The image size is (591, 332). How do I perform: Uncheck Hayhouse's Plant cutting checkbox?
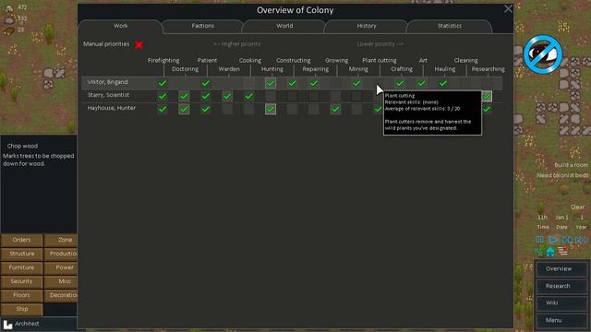[379, 110]
